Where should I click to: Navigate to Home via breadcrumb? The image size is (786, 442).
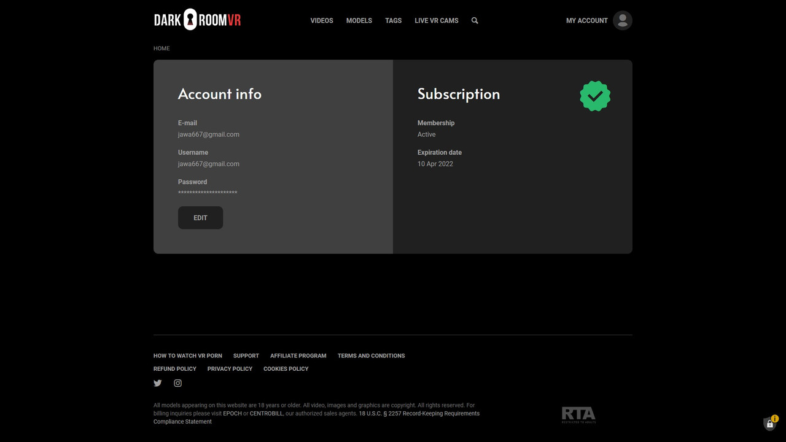tap(161, 48)
